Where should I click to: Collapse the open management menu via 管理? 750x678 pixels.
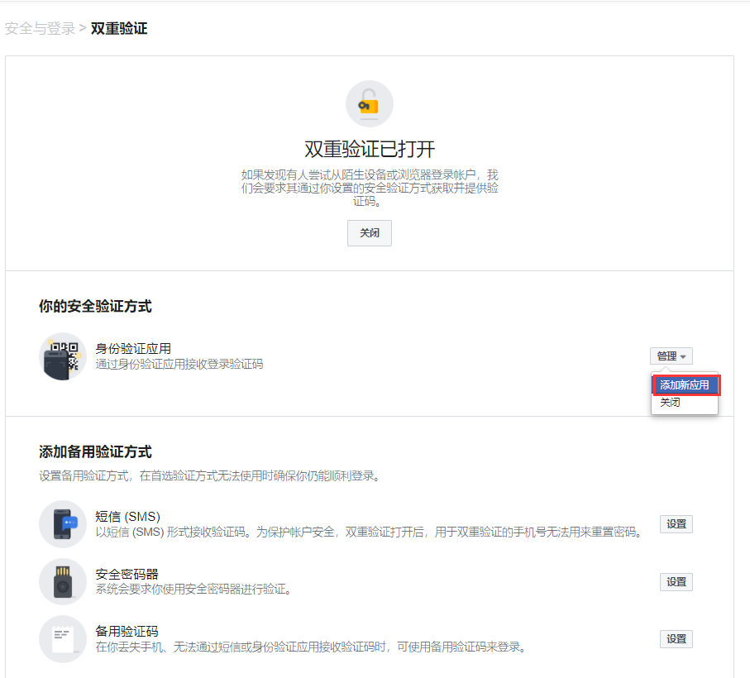click(x=671, y=356)
